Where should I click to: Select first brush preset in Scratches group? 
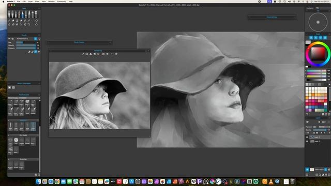click(10, 165)
